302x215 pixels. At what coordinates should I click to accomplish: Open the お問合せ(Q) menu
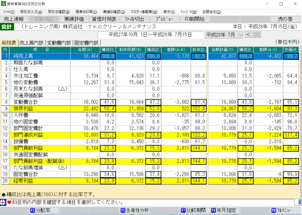tap(211, 12)
